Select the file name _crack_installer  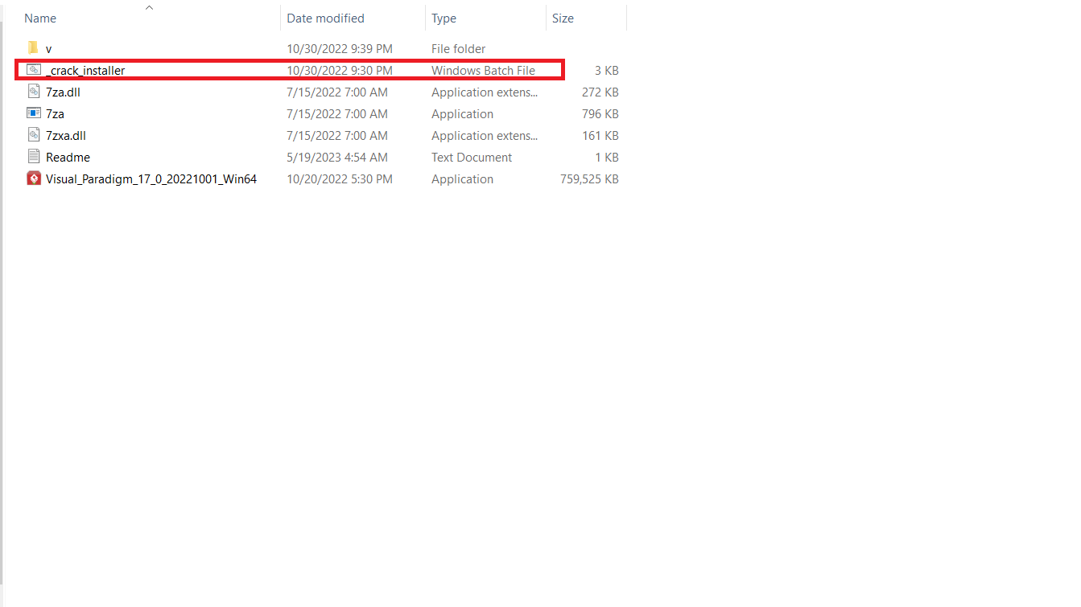pyautogui.click(x=85, y=70)
